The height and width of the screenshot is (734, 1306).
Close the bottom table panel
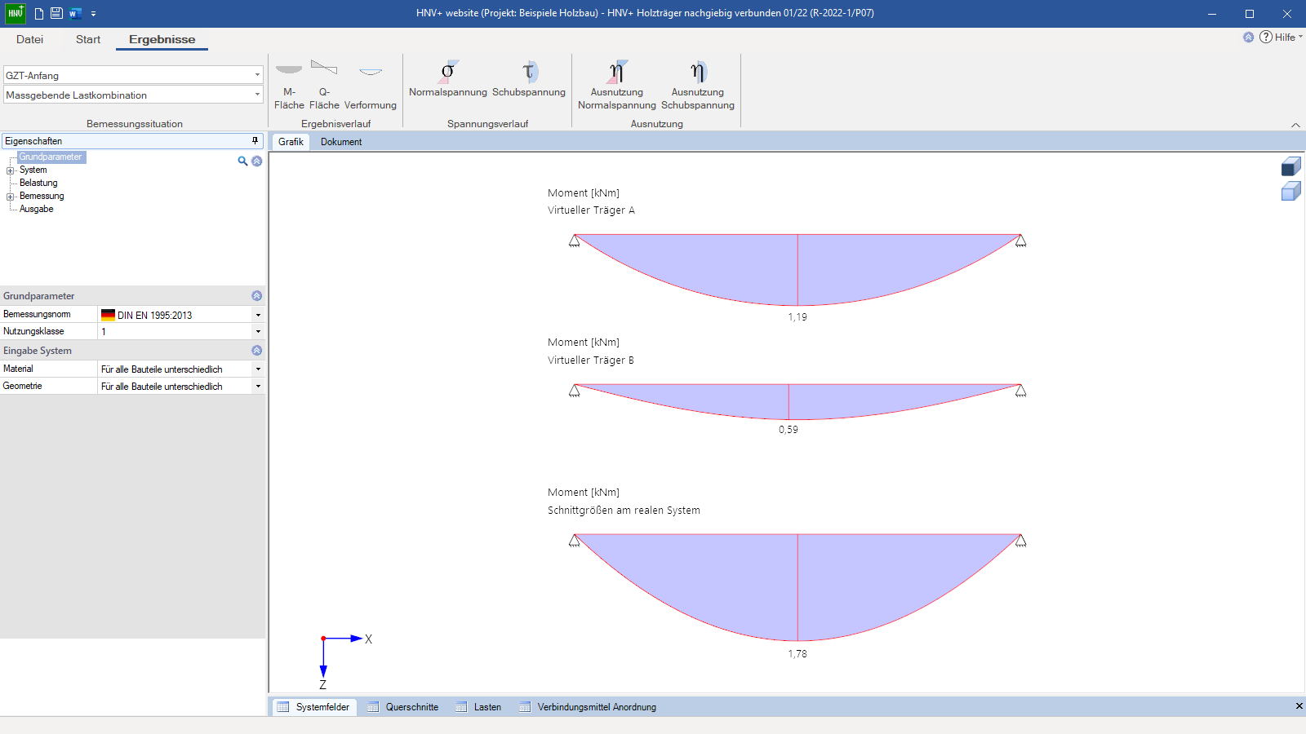point(1299,706)
